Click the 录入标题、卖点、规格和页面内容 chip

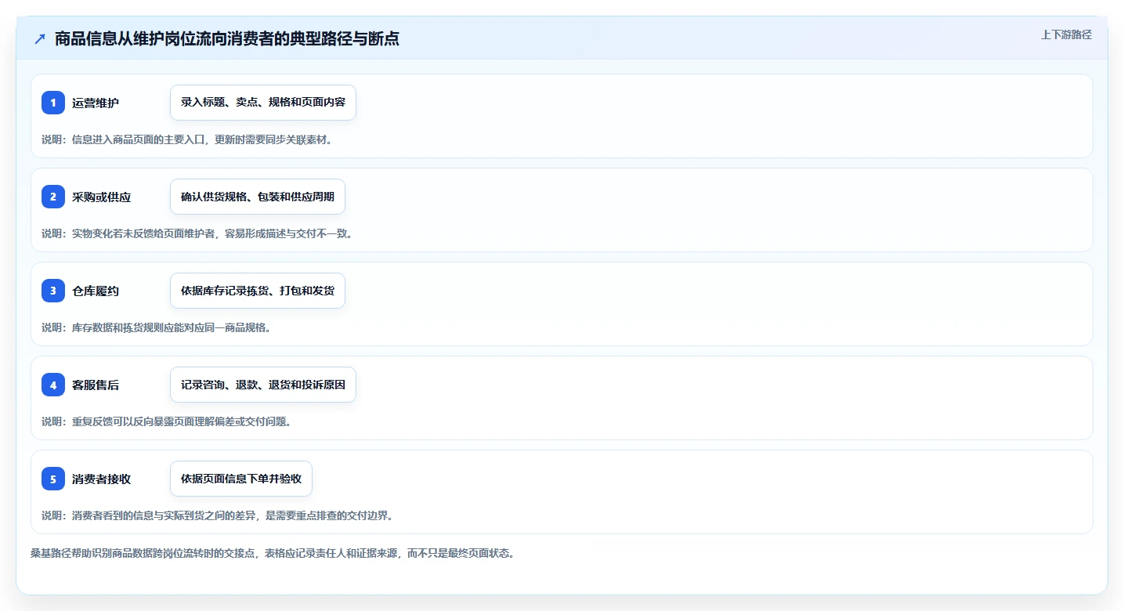(x=263, y=103)
